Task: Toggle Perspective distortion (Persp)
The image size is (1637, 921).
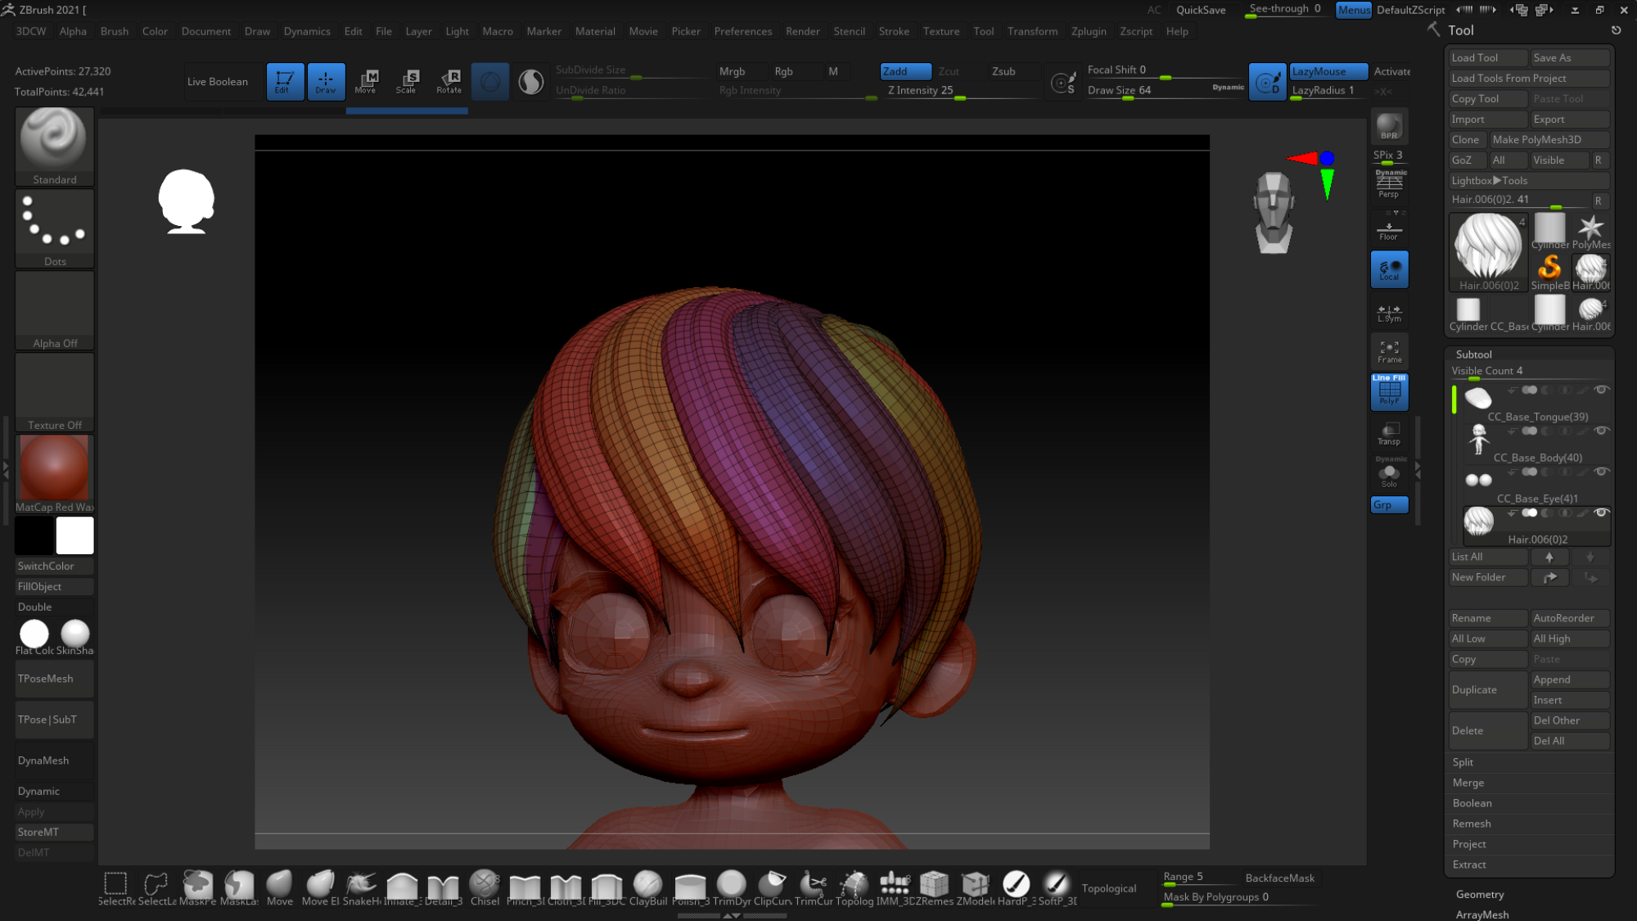Action: (x=1389, y=184)
